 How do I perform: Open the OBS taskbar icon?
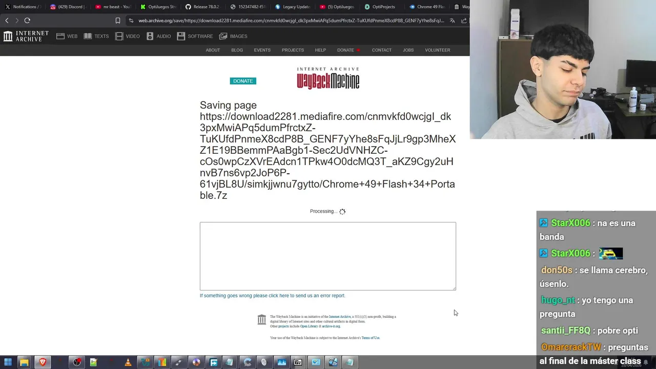click(77, 362)
